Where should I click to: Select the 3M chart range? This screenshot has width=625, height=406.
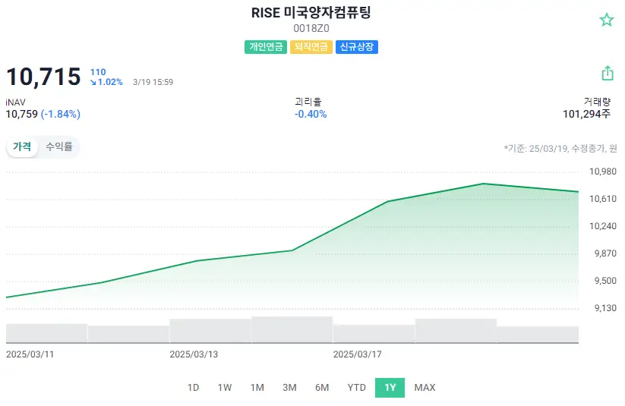pyautogui.click(x=289, y=388)
